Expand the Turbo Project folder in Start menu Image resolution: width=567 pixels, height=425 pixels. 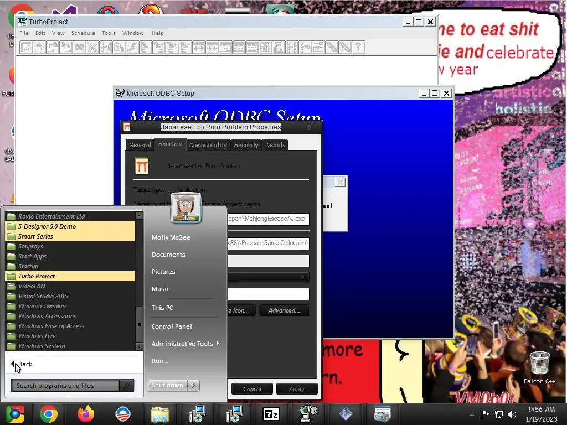coord(70,276)
